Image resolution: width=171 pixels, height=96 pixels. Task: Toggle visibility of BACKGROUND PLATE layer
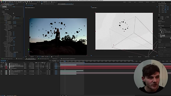1,74
